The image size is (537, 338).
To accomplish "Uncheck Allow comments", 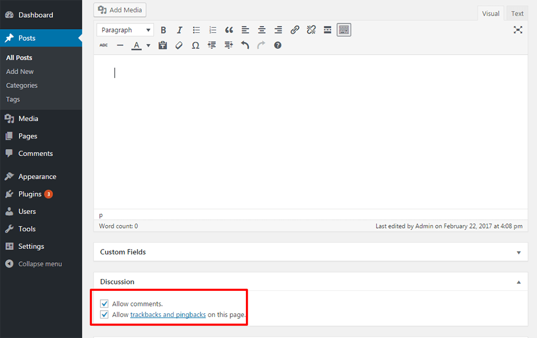I will pyautogui.click(x=104, y=303).
